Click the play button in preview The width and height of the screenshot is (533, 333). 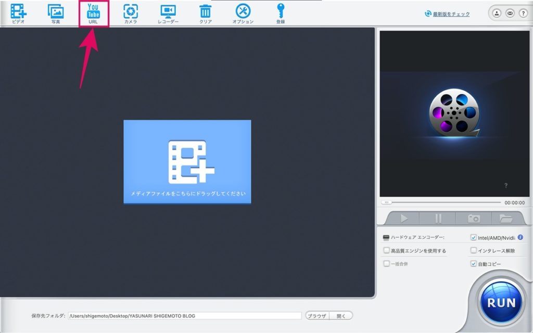pos(404,218)
